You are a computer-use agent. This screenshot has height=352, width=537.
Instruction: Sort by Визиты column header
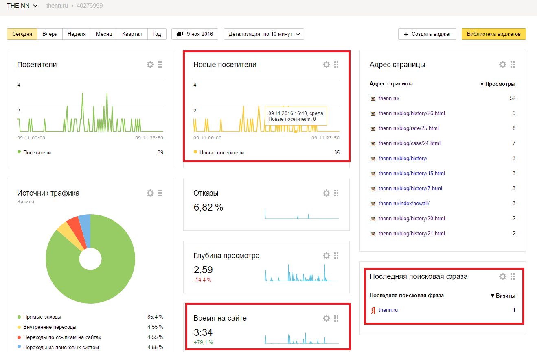tap(503, 296)
